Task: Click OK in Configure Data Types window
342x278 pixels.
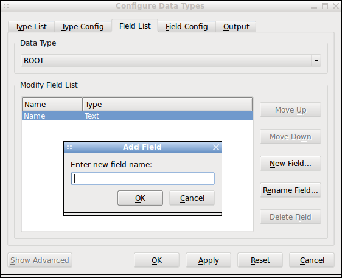Action: pyautogui.click(x=156, y=260)
